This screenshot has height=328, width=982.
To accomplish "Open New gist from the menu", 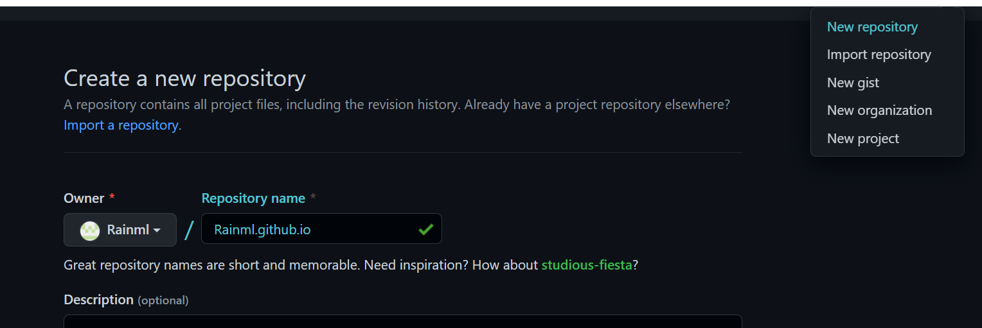I will pyautogui.click(x=853, y=83).
